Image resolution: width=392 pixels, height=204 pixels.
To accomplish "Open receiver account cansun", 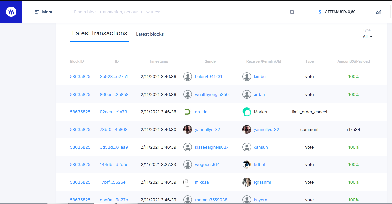I will pos(261,147).
